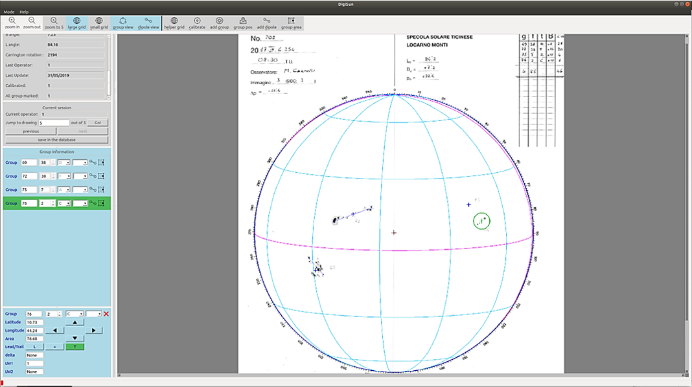Viewport: 692px width, 387px height.
Task: Open Zurich type dropdown for group 69
Action: pyautogui.click(x=63, y=162)
